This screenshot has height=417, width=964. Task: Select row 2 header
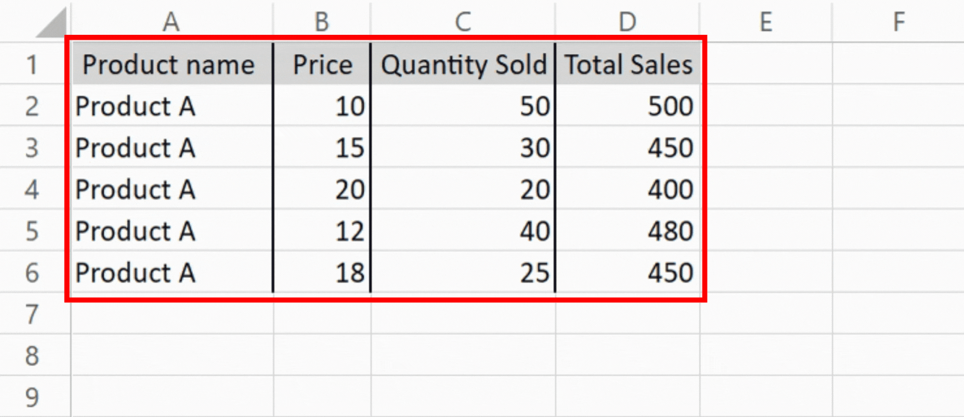point(32,105)
